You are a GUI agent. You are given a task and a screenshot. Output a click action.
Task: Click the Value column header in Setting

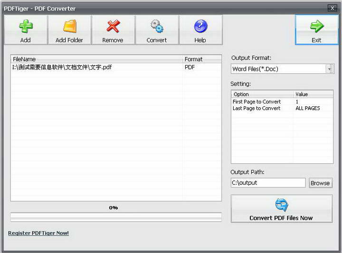pyautogui.click(x=313, y=94)
